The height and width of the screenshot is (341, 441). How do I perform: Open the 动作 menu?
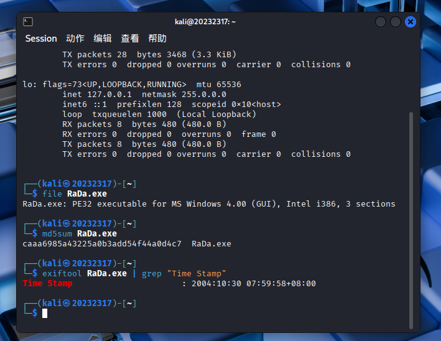click(75, 39)
